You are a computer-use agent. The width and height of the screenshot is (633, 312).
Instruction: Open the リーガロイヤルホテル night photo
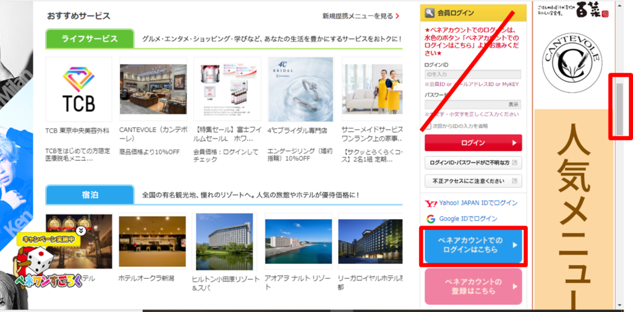point(370,241)
